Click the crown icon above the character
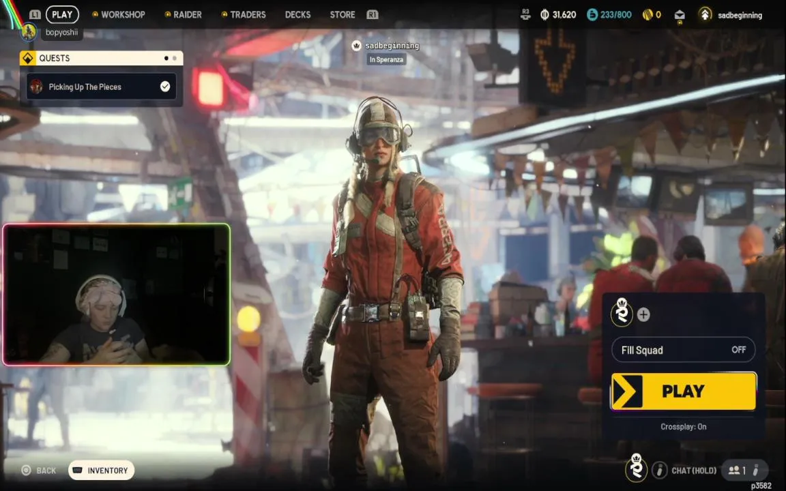 click(356, 46)
